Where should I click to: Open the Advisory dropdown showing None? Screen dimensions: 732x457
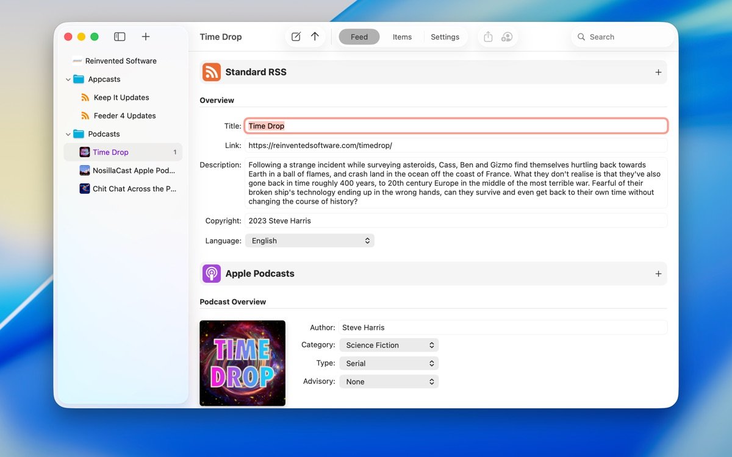389,381
